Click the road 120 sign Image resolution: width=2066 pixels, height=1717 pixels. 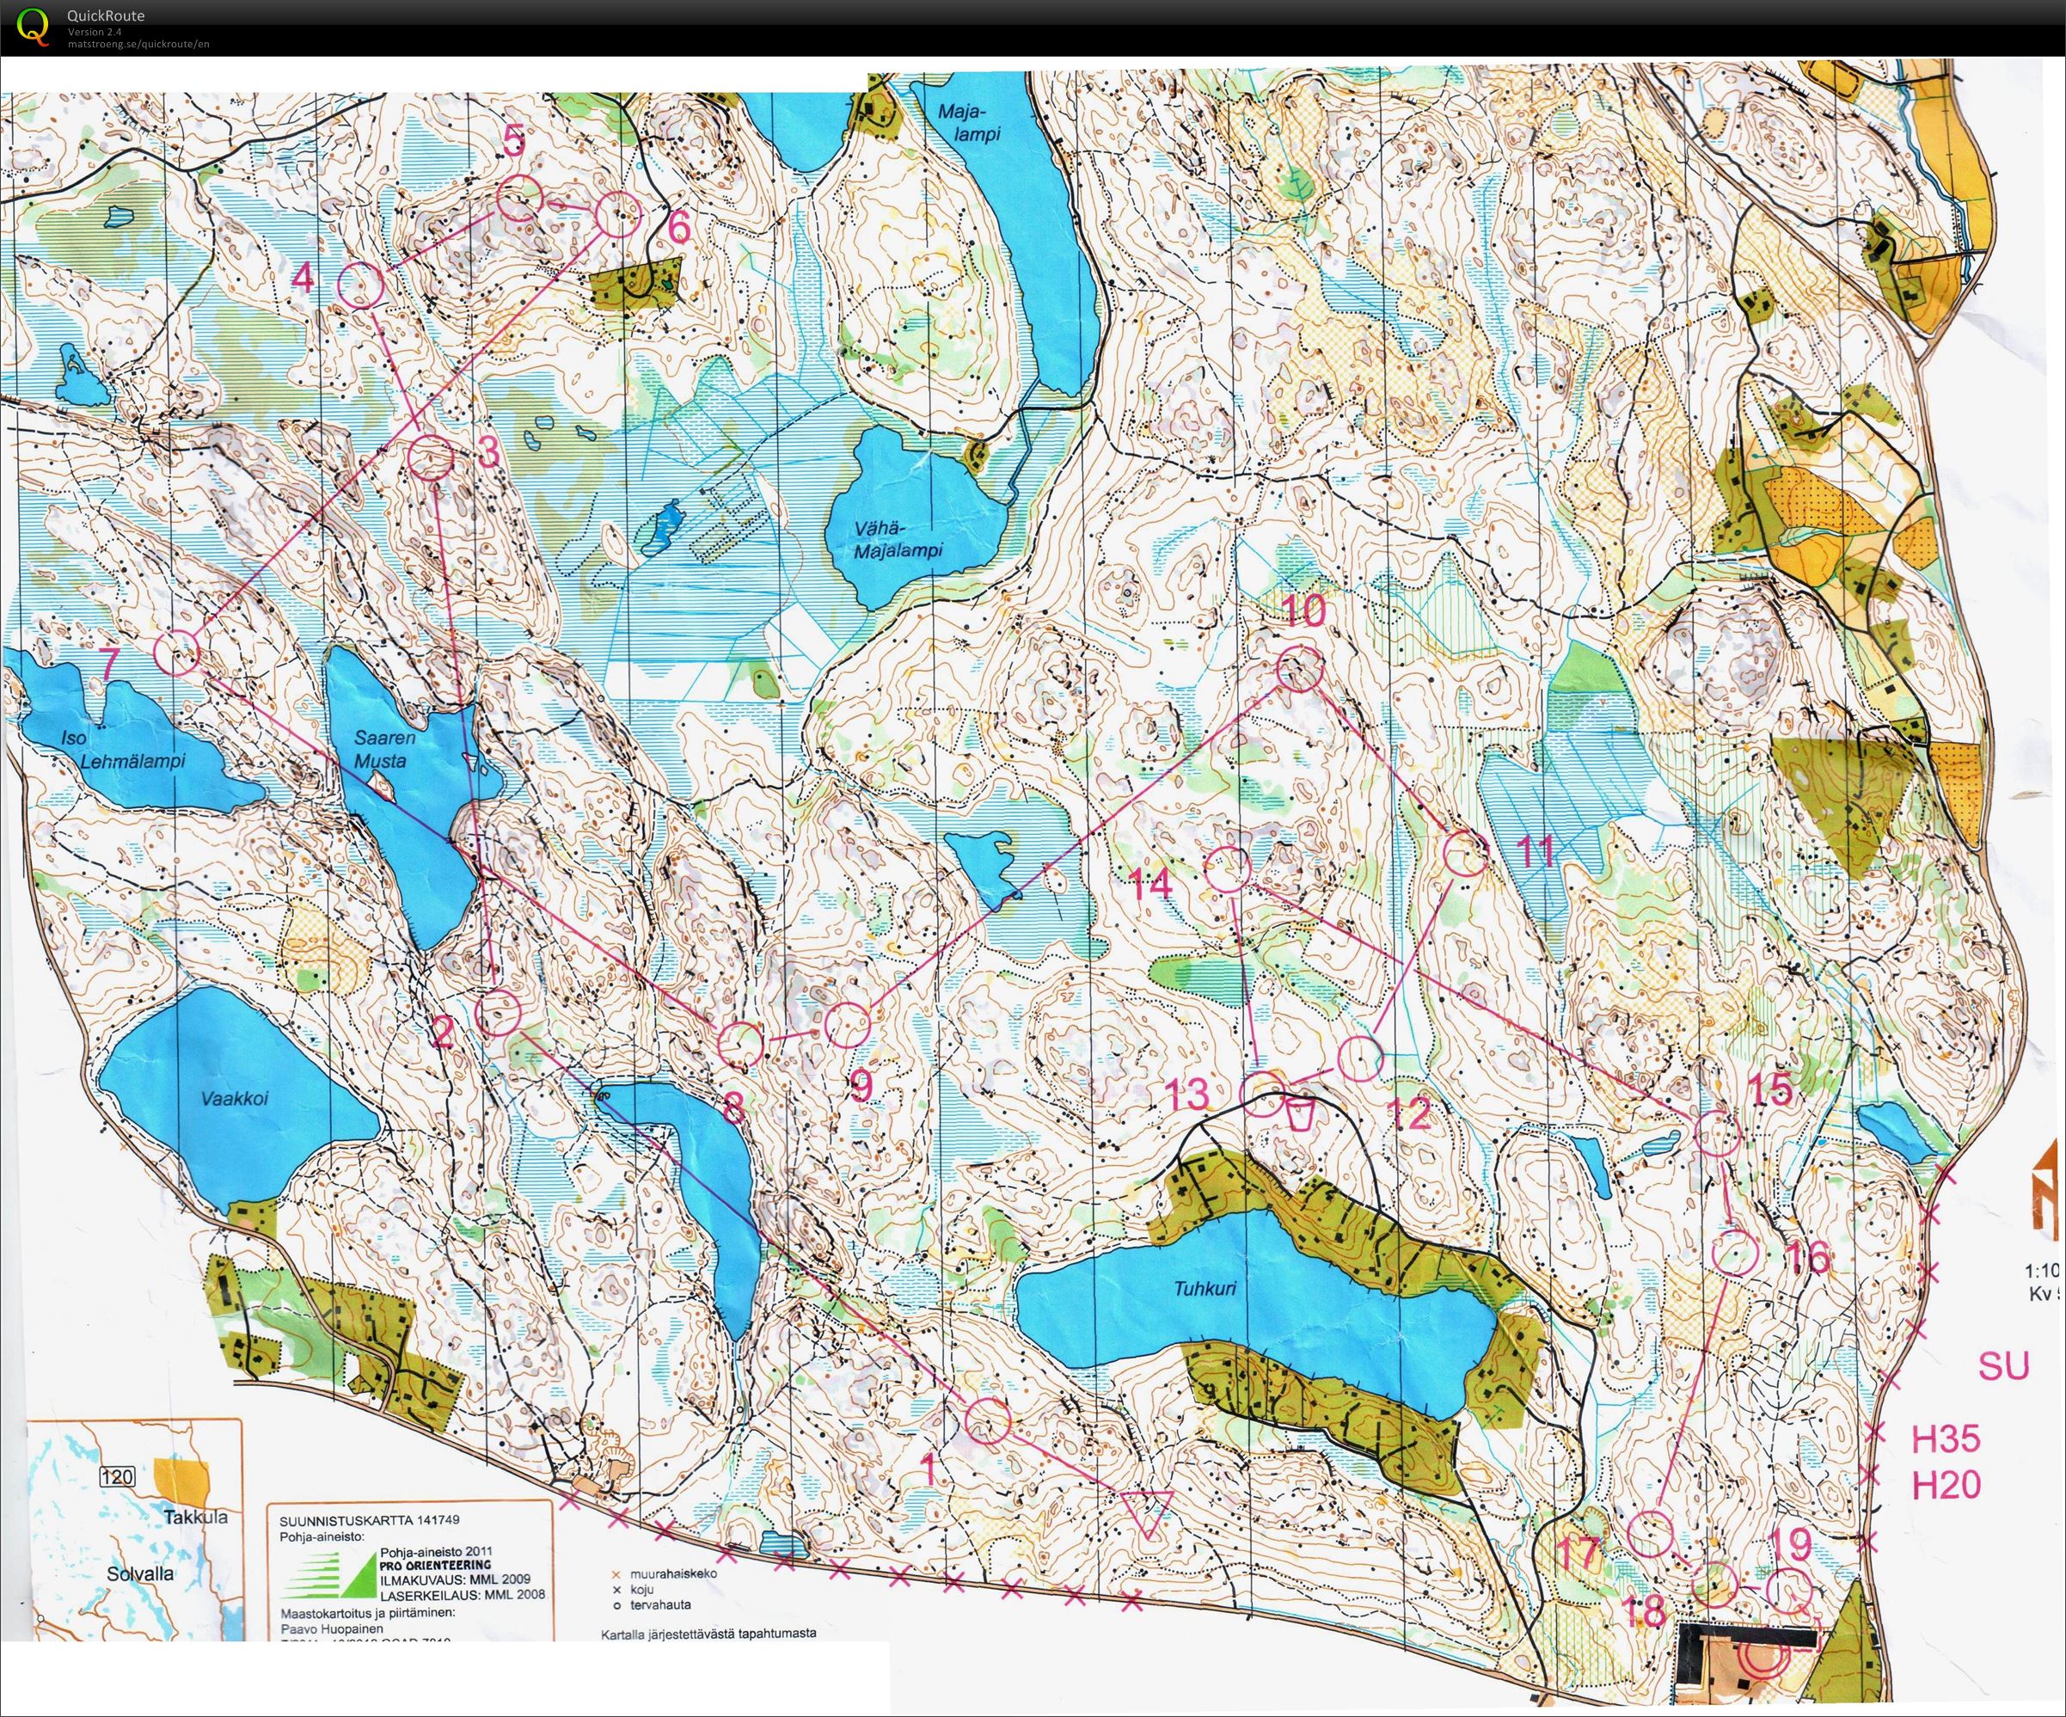[117, 1476]
